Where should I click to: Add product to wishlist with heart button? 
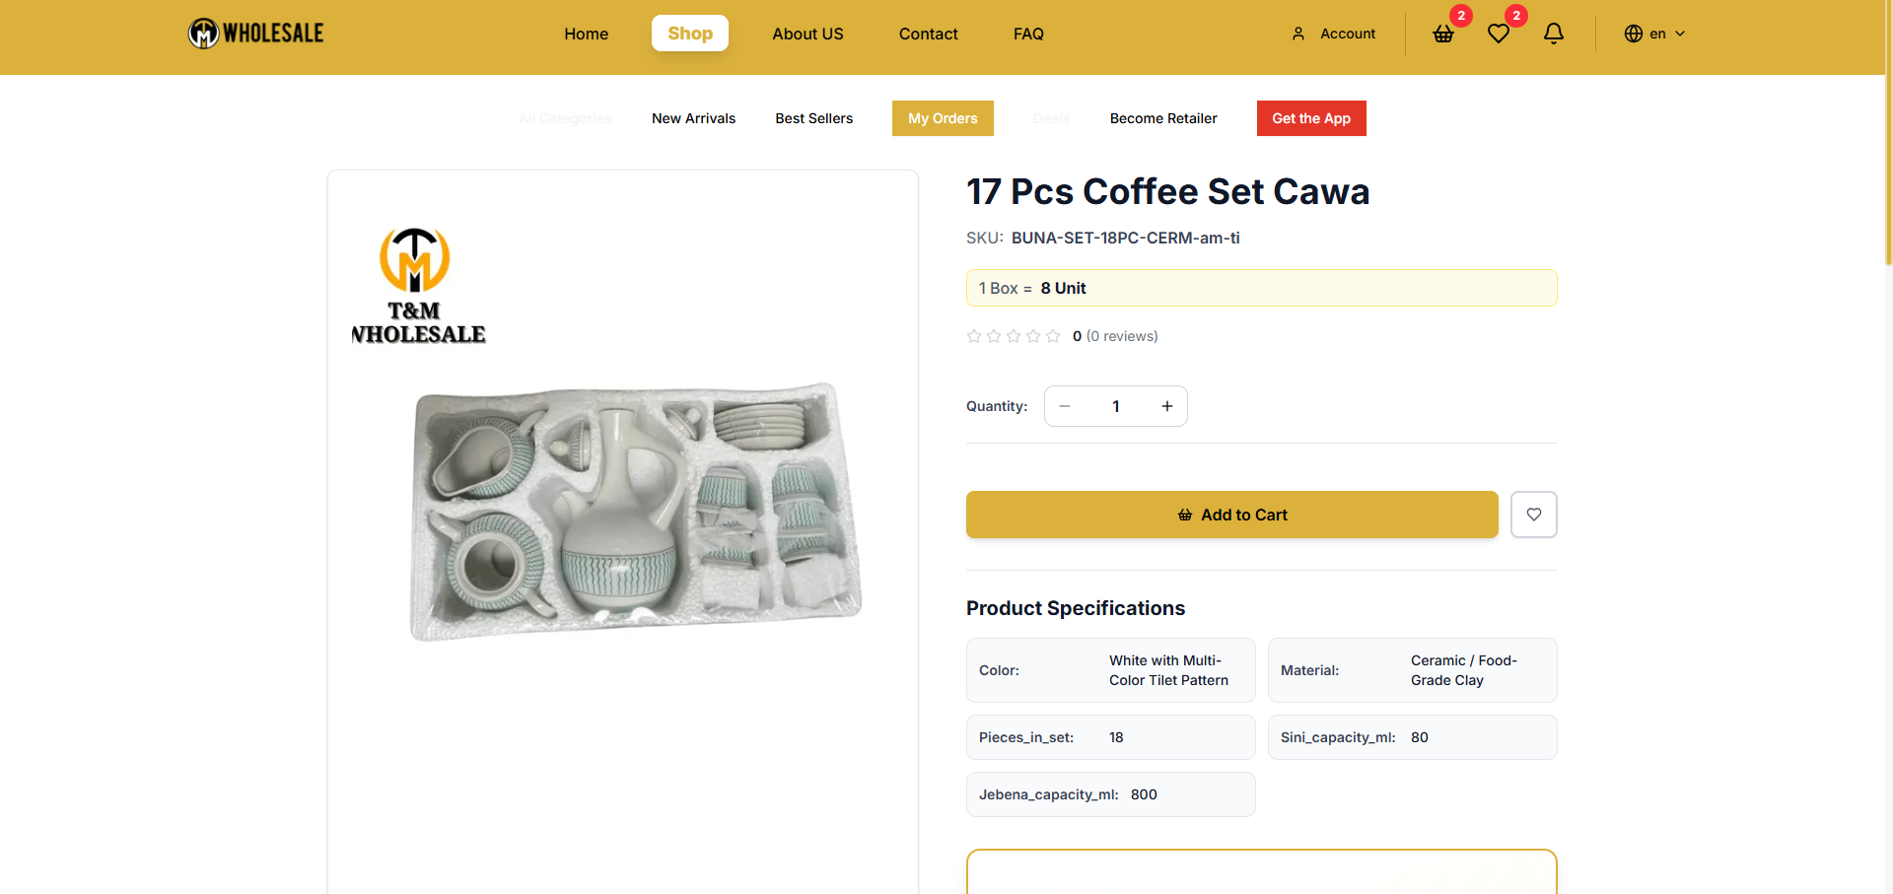click(1533, 515)
